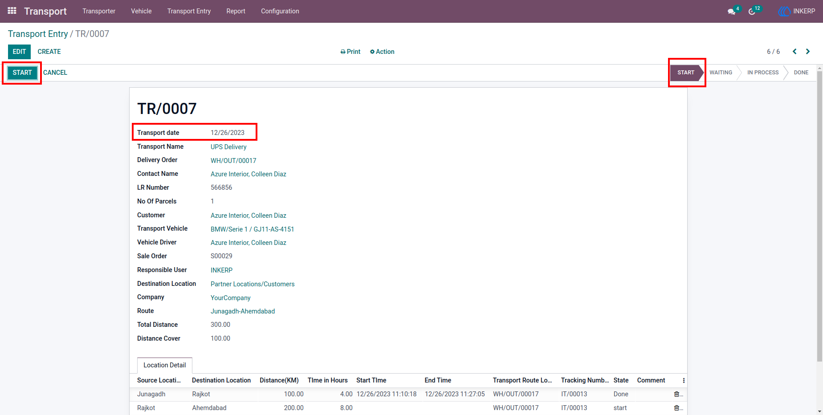Open the BMW/Serie 1 vehicle link
Viewport: 823px width, 415px height.
[x=253, y=229]
